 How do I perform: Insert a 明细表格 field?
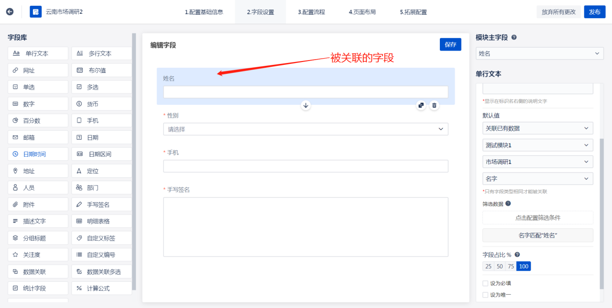tap(101, 221)
